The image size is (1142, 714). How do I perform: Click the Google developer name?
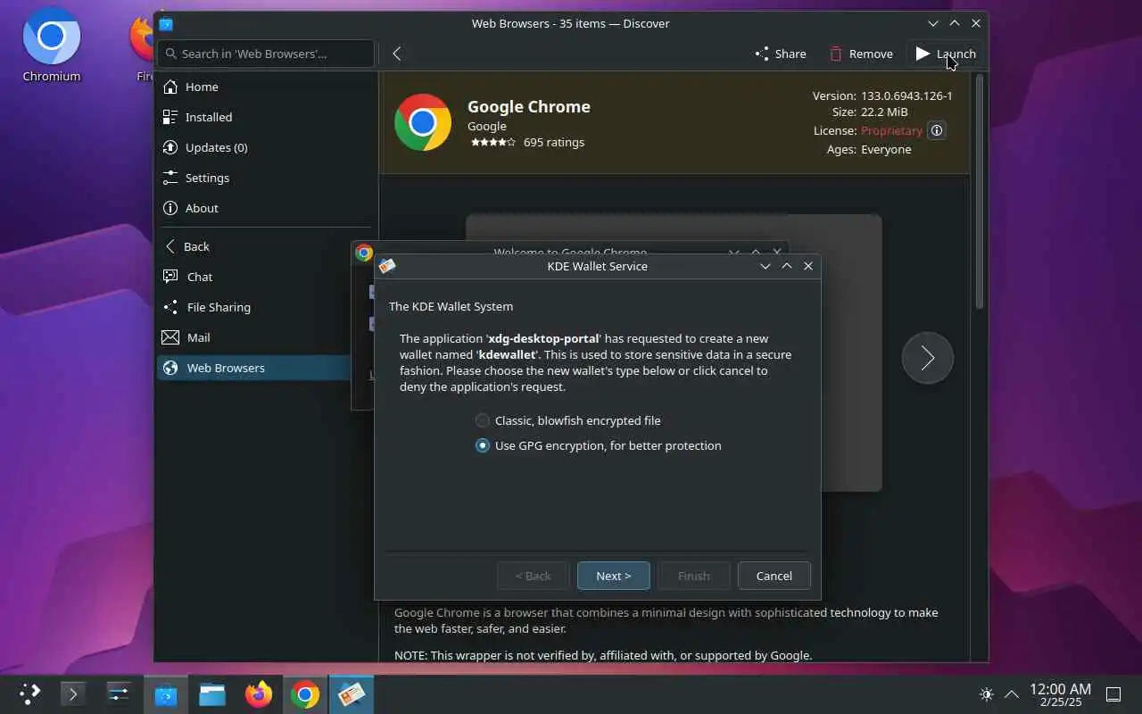click(x=487, y=126)
